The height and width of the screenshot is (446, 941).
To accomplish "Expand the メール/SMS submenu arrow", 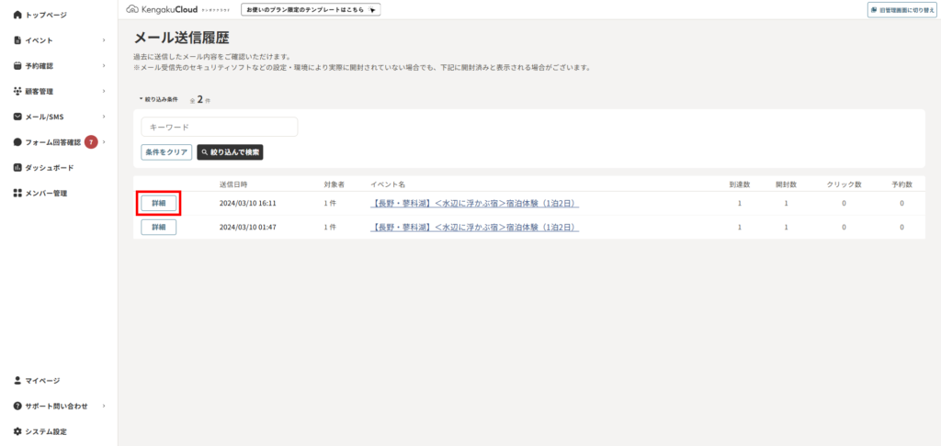I will point(104,117).
